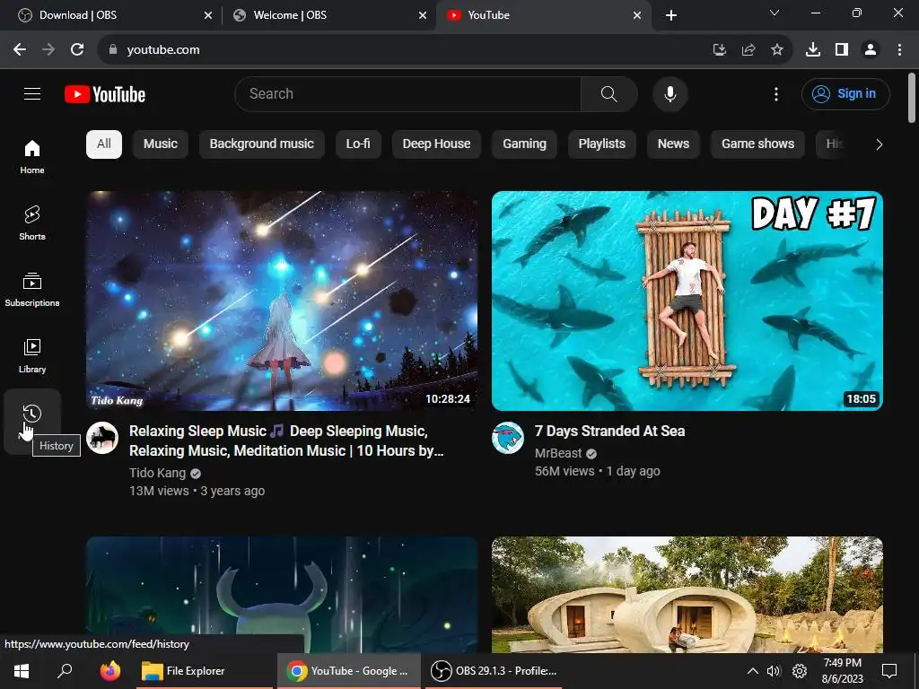This screenshot has height=689, width=919.
Task: Select the Lo-fi filter chip
Action: 358,144
